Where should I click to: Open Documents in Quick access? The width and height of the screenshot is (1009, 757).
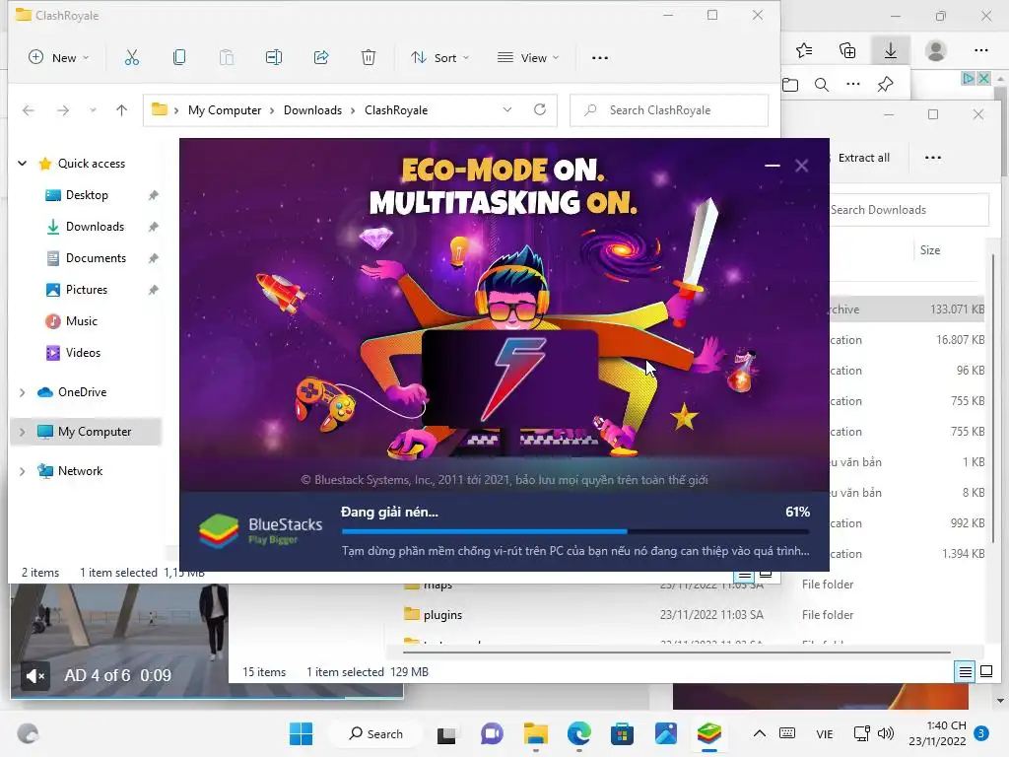coord(96,258)
